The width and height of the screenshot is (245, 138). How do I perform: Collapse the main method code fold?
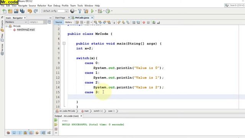point(64,43)
